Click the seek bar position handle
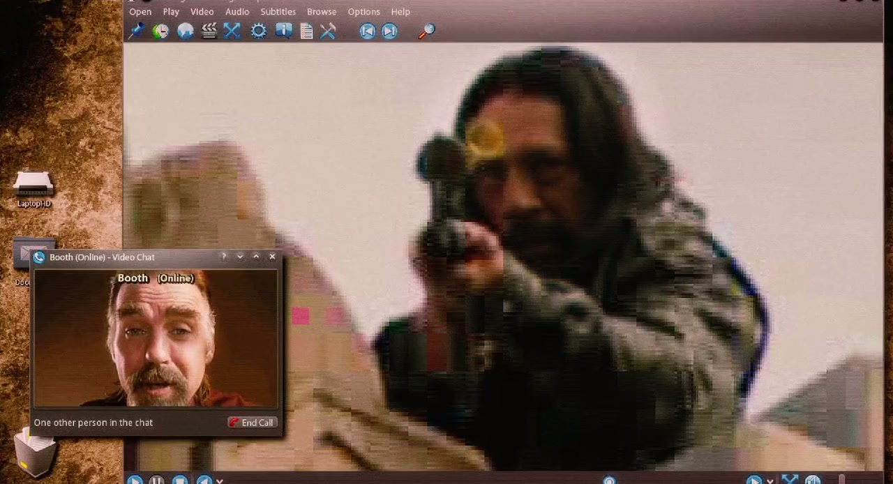 tap(609, 481)
